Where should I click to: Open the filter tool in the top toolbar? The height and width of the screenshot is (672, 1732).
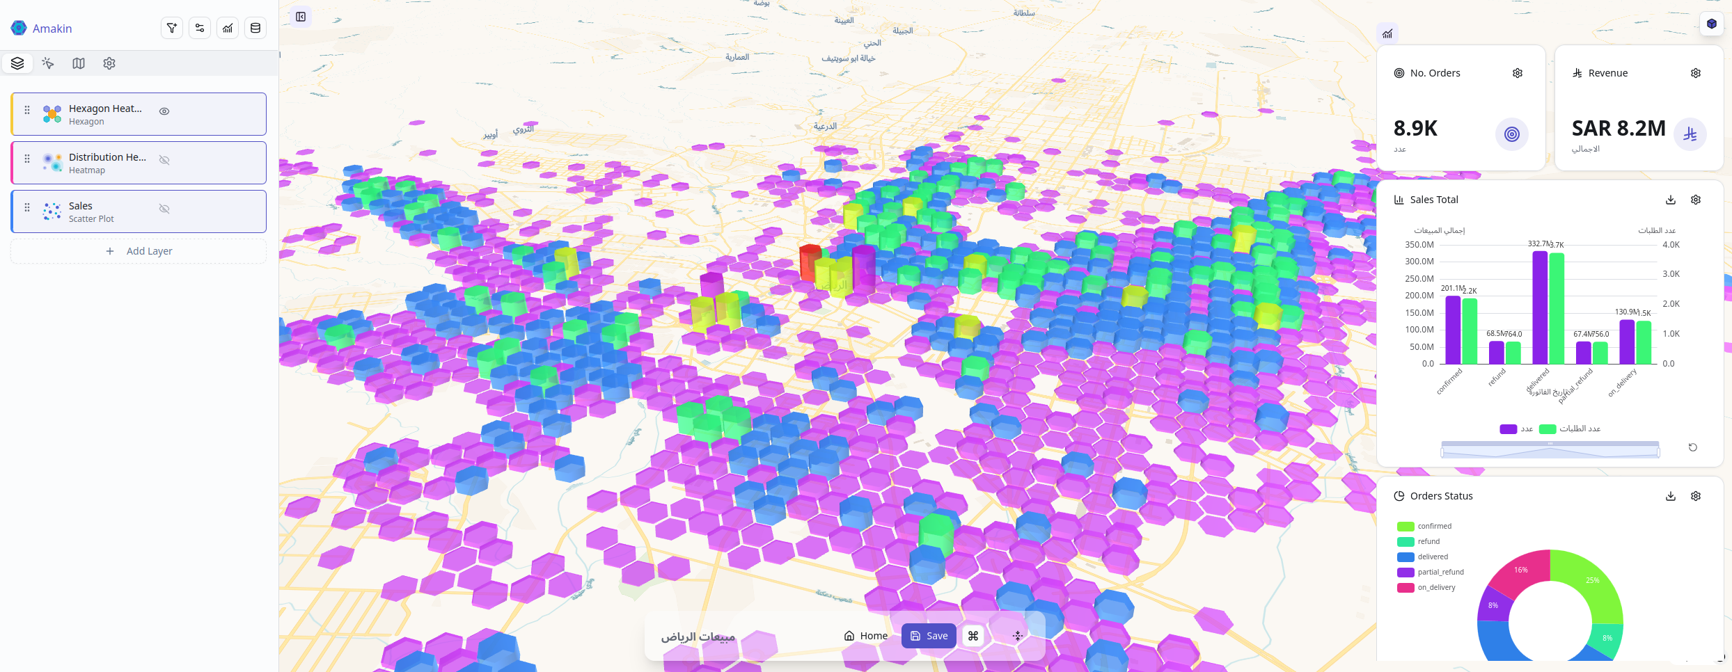point(171,28)
